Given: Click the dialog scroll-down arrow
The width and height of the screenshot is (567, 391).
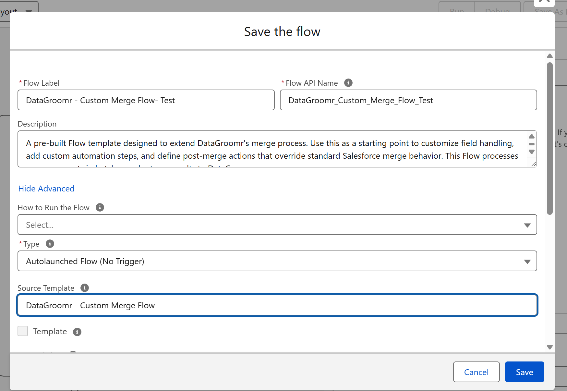Looking at the screenshot, I should [549, 347].
